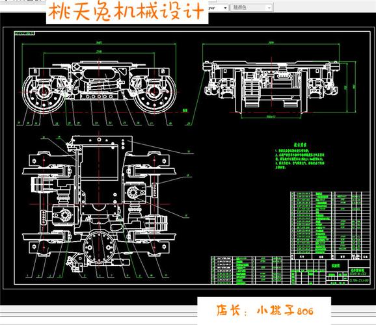The width and height of the screenshot is (376, 325).
Task: Open the 随颜色 plot style dropdown
Action: (252, 8)
